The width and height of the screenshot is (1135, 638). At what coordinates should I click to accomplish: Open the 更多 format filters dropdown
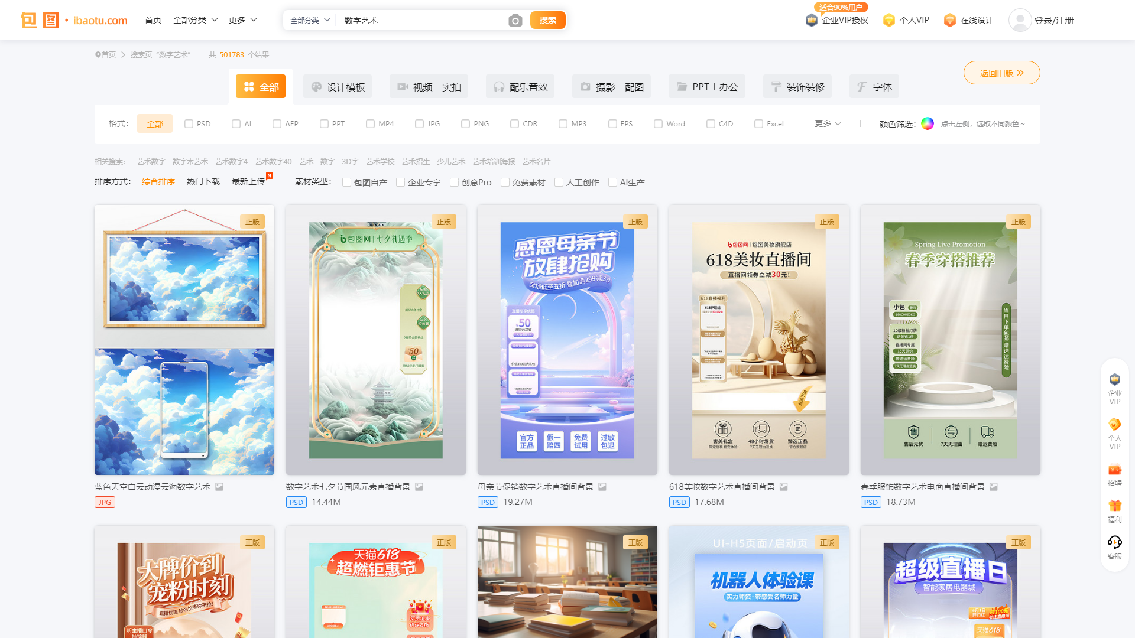point(826,123)
